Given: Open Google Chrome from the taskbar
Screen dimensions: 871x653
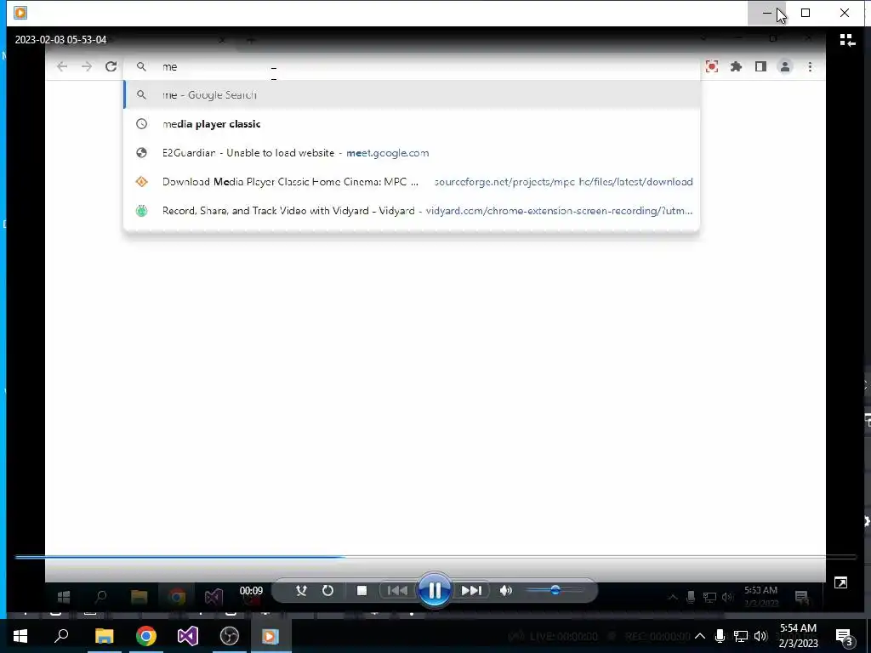Looking at the screenshot, I should 146,636.
